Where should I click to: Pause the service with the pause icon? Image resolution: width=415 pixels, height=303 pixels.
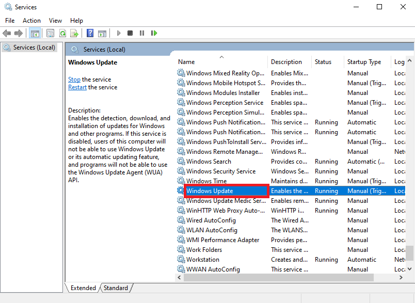point(142,33)
